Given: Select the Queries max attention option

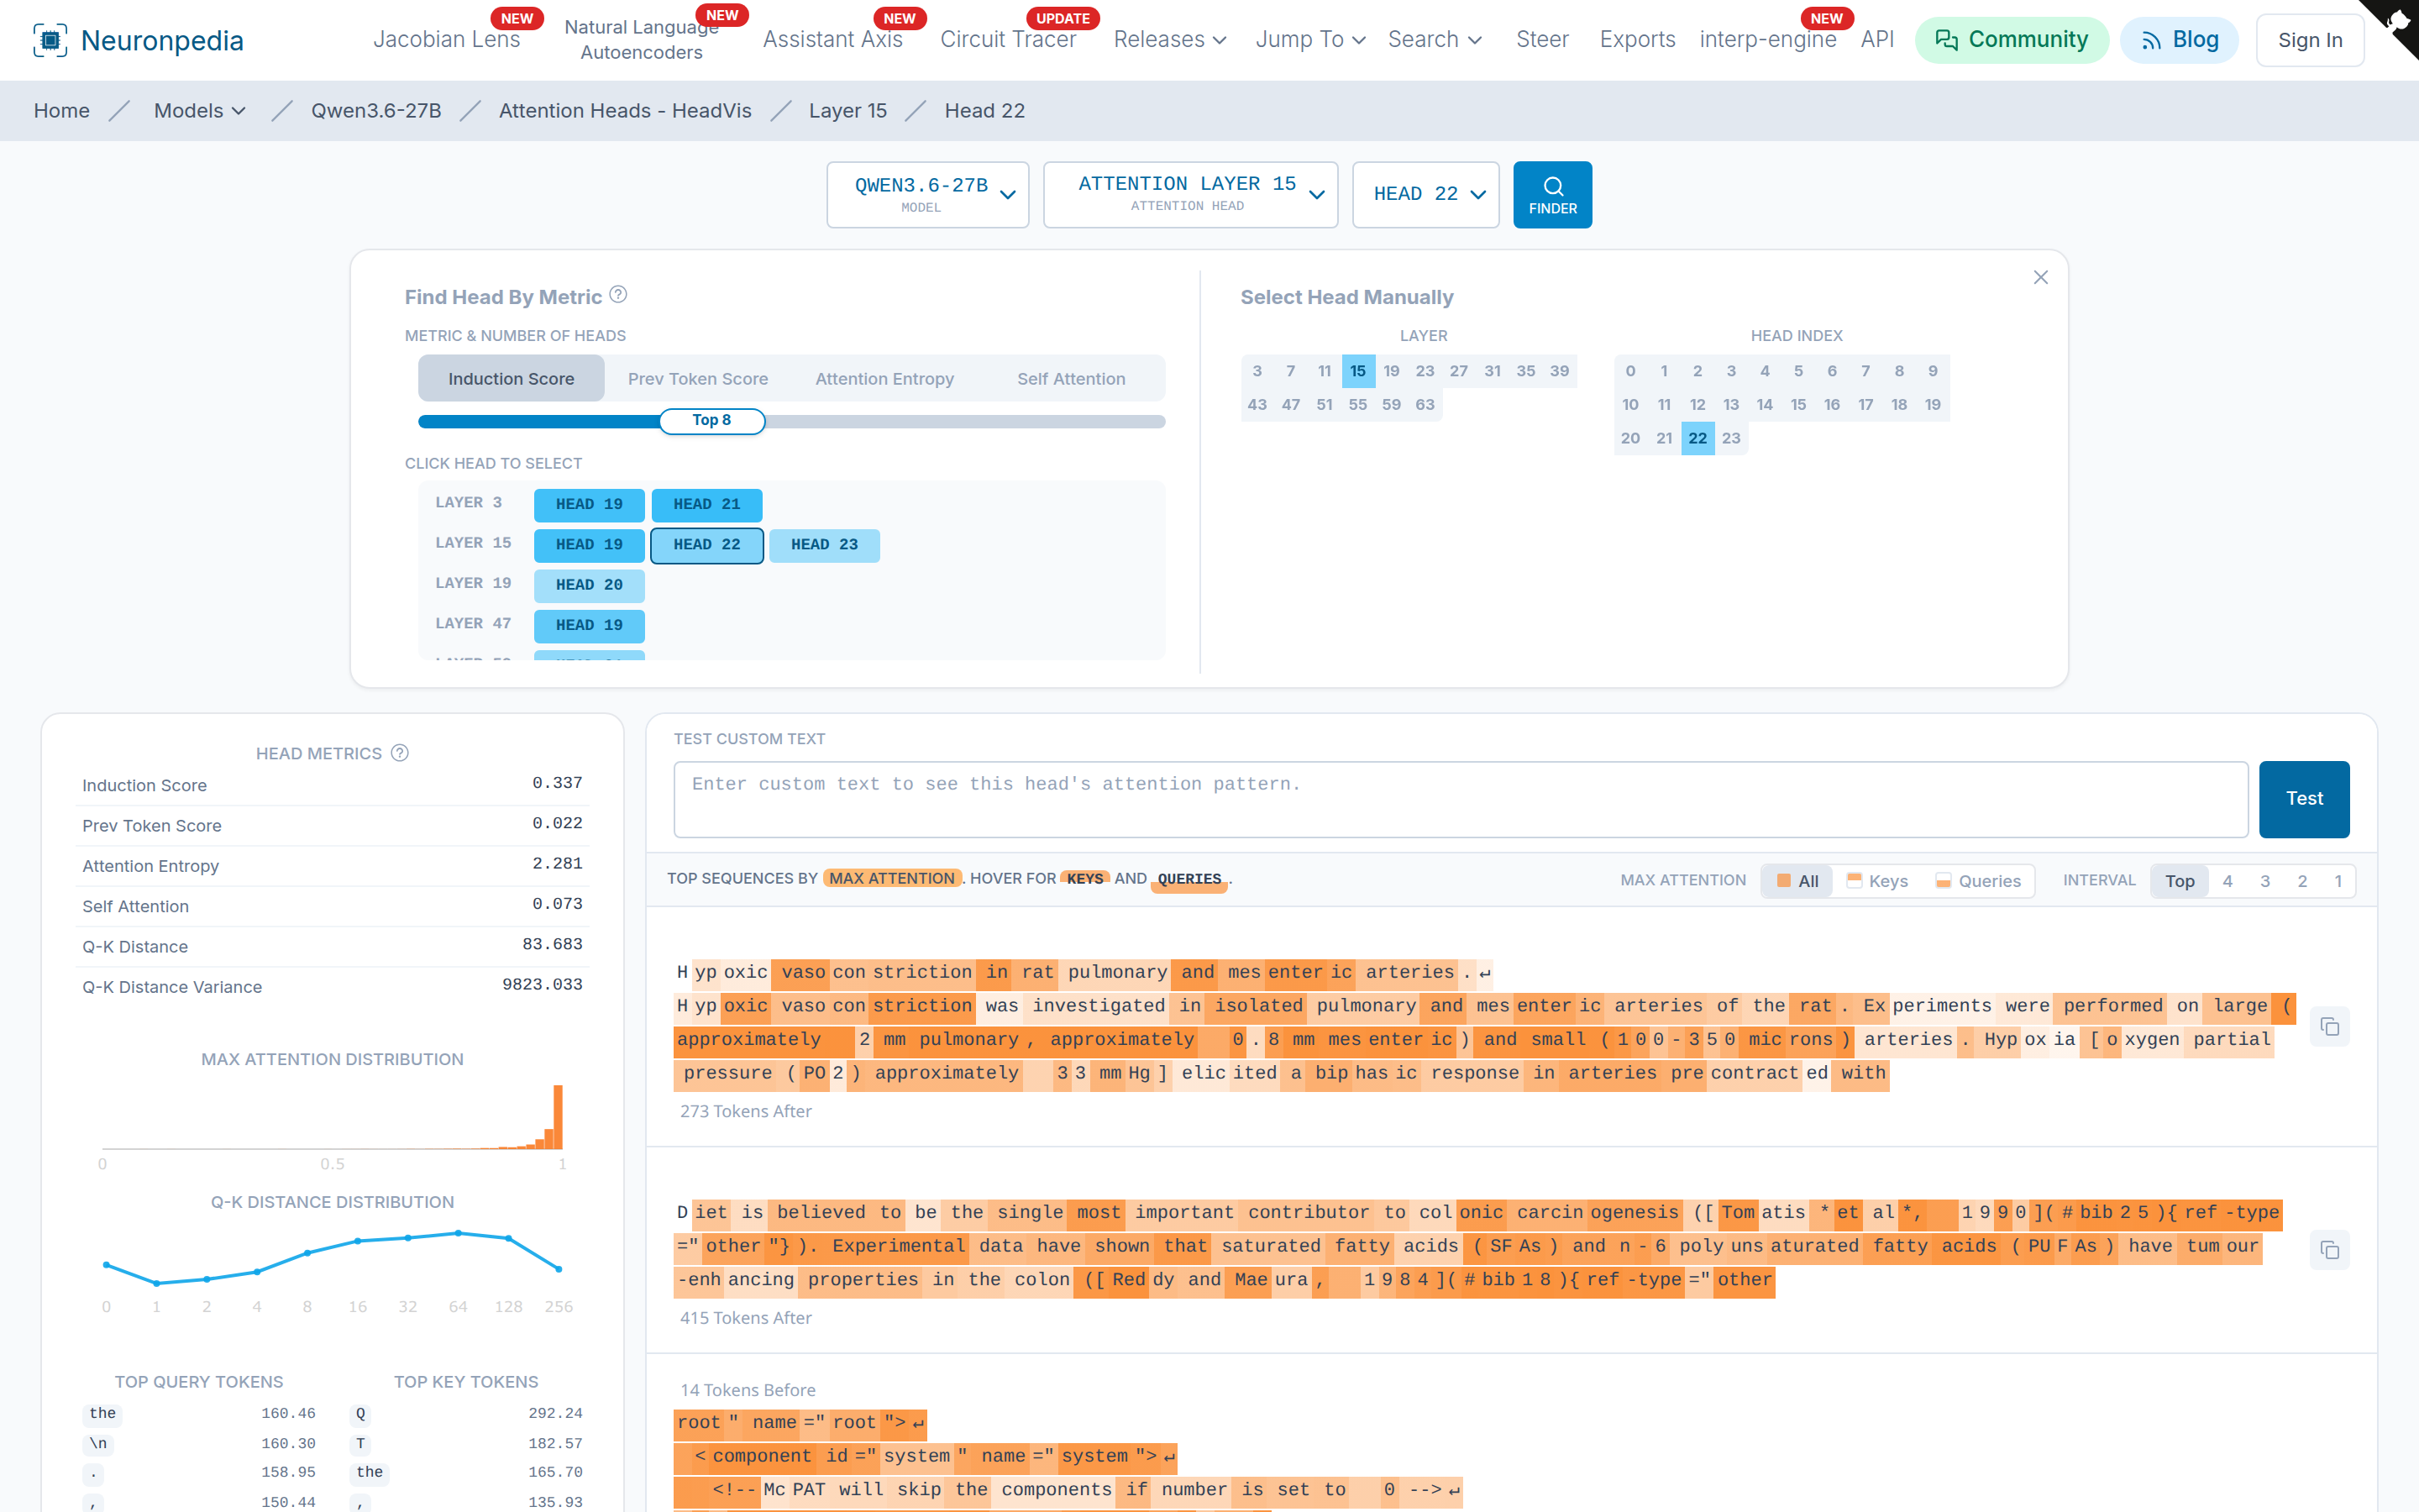Looking at the screenshot, I should pyautogui.click(x=1978, y=881).
